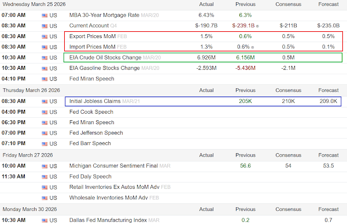
Task: Click the flag icon next to EIA Crude Oil Stocks Change
Action: pyautogui.click(x=45, y=58)
